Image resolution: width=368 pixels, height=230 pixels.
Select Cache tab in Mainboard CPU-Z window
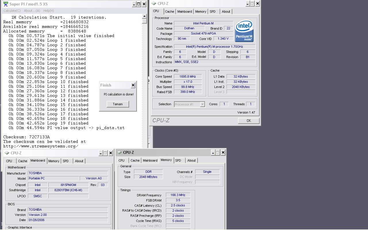click(23, 161)
